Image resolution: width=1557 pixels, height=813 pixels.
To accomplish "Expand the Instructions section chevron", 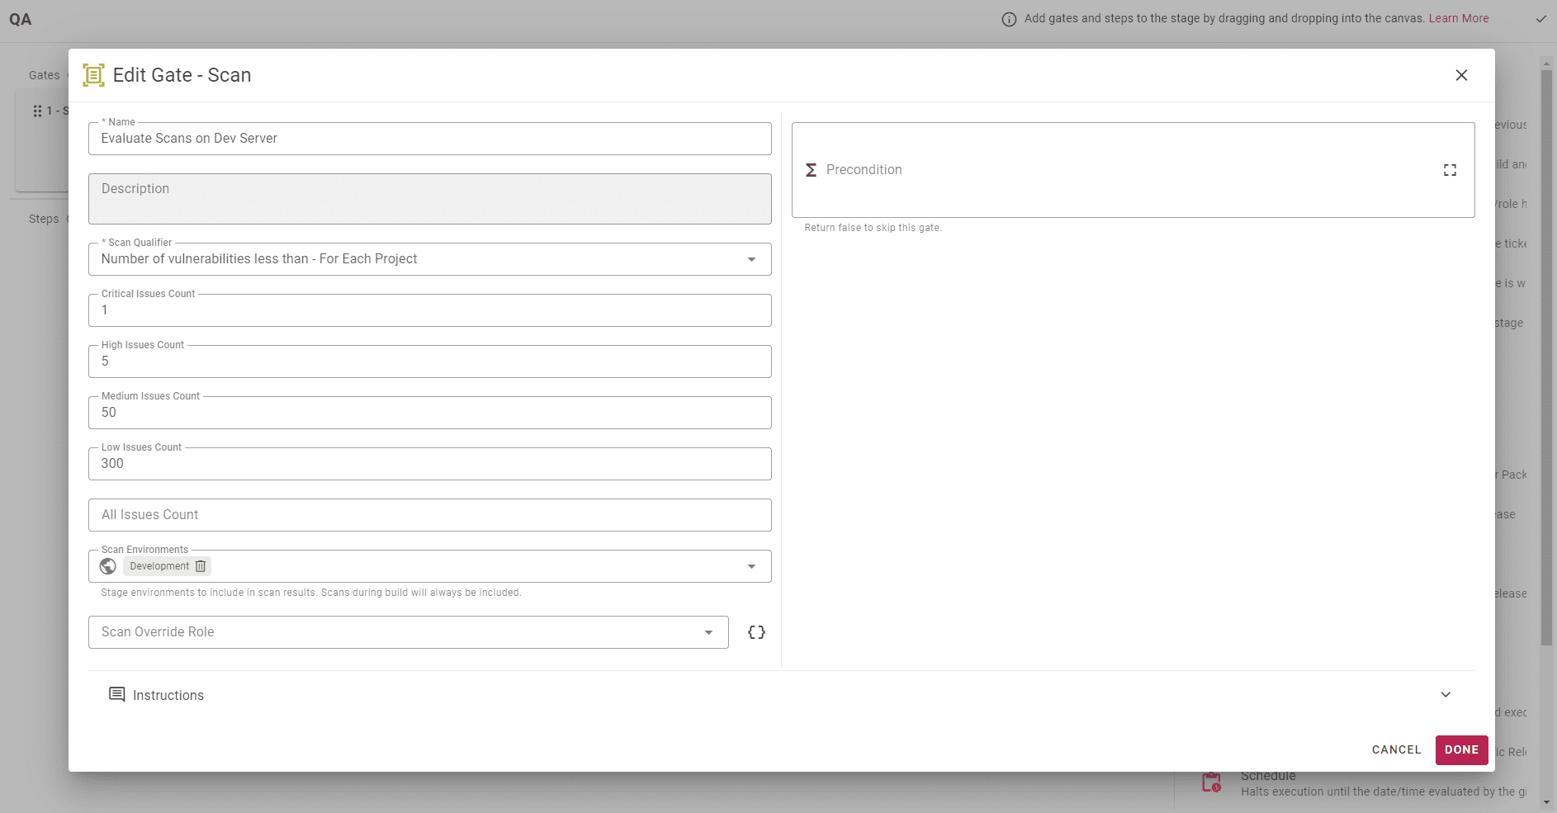I will [1444, 694].
